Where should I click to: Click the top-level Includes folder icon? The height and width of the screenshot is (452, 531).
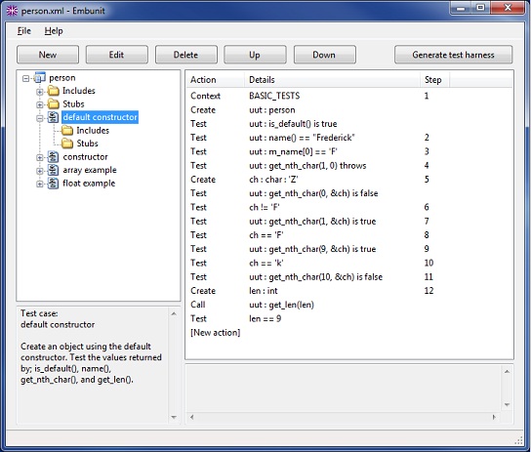click(53, 91)
